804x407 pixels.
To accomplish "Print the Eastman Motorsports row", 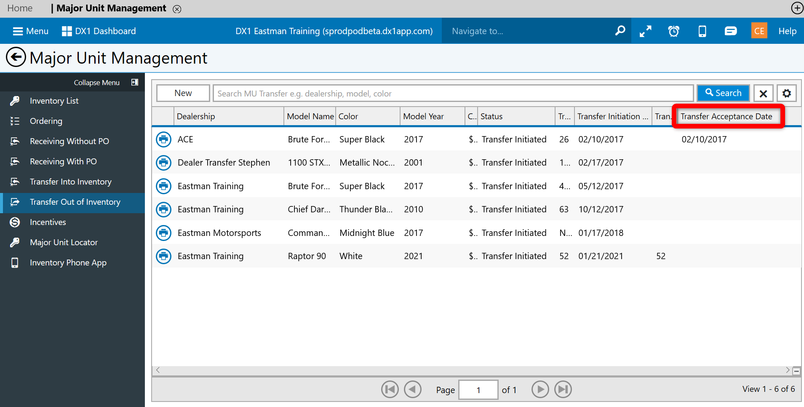I will click(163, 233).
